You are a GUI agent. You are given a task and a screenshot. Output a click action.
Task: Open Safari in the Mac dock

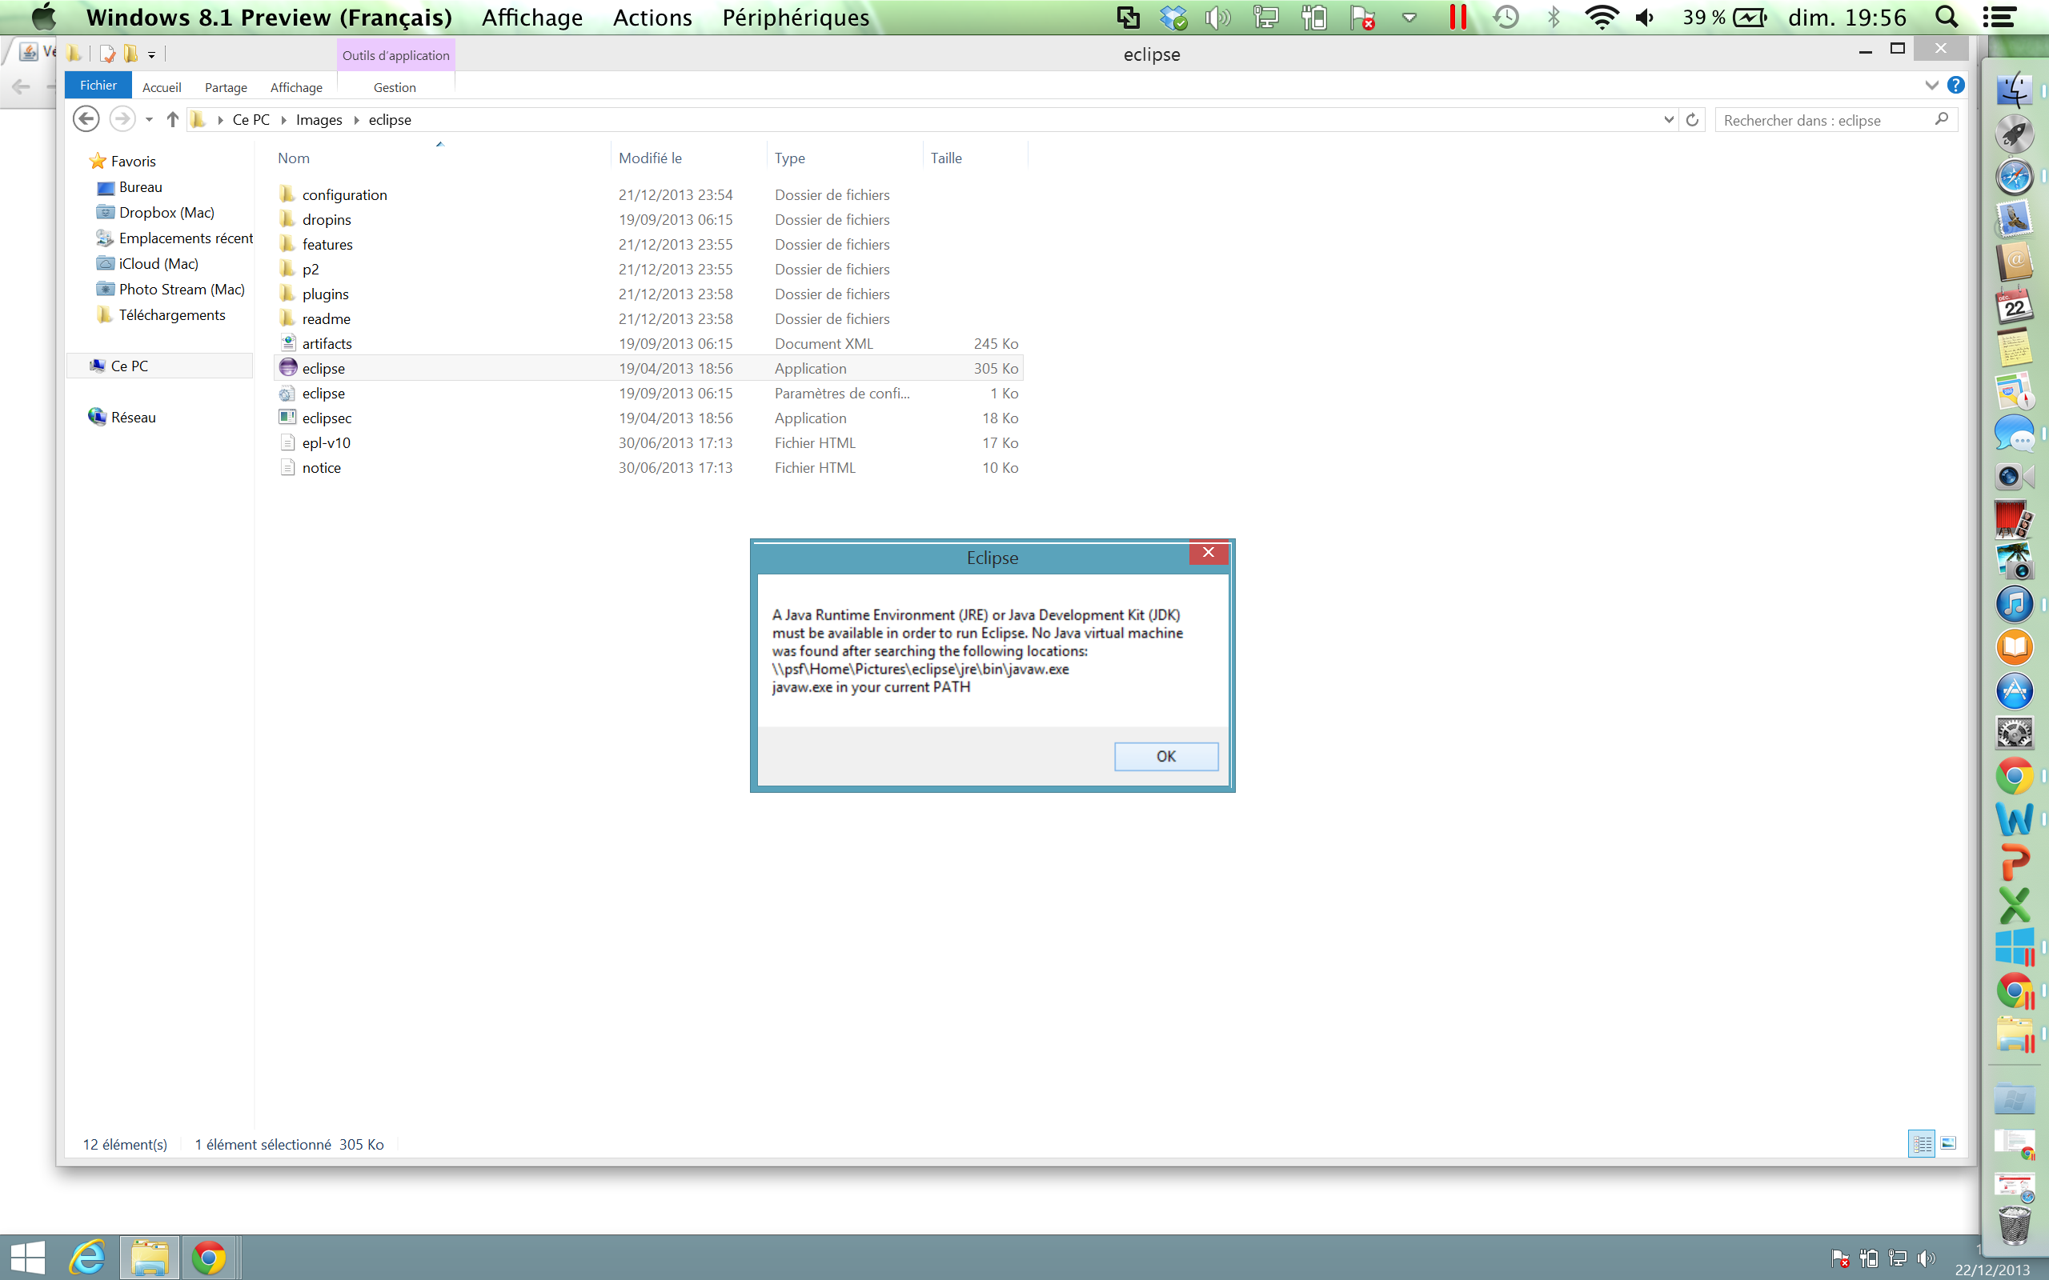(x=2015, y=177)
